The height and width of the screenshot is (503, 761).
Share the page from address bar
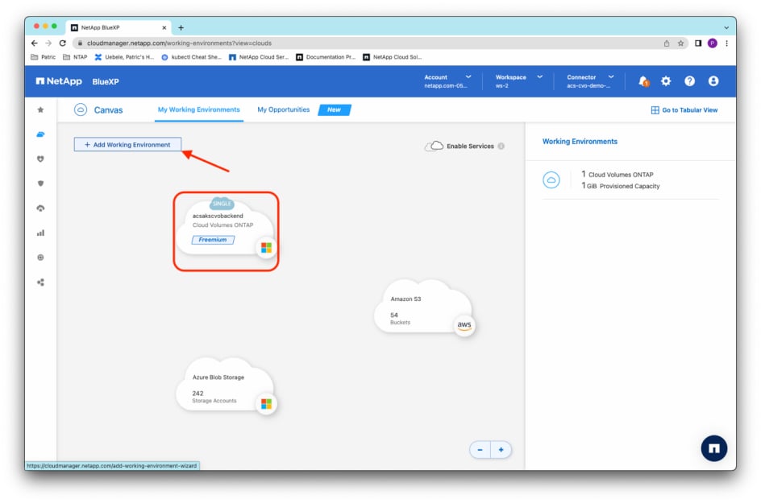pos(667,43)
